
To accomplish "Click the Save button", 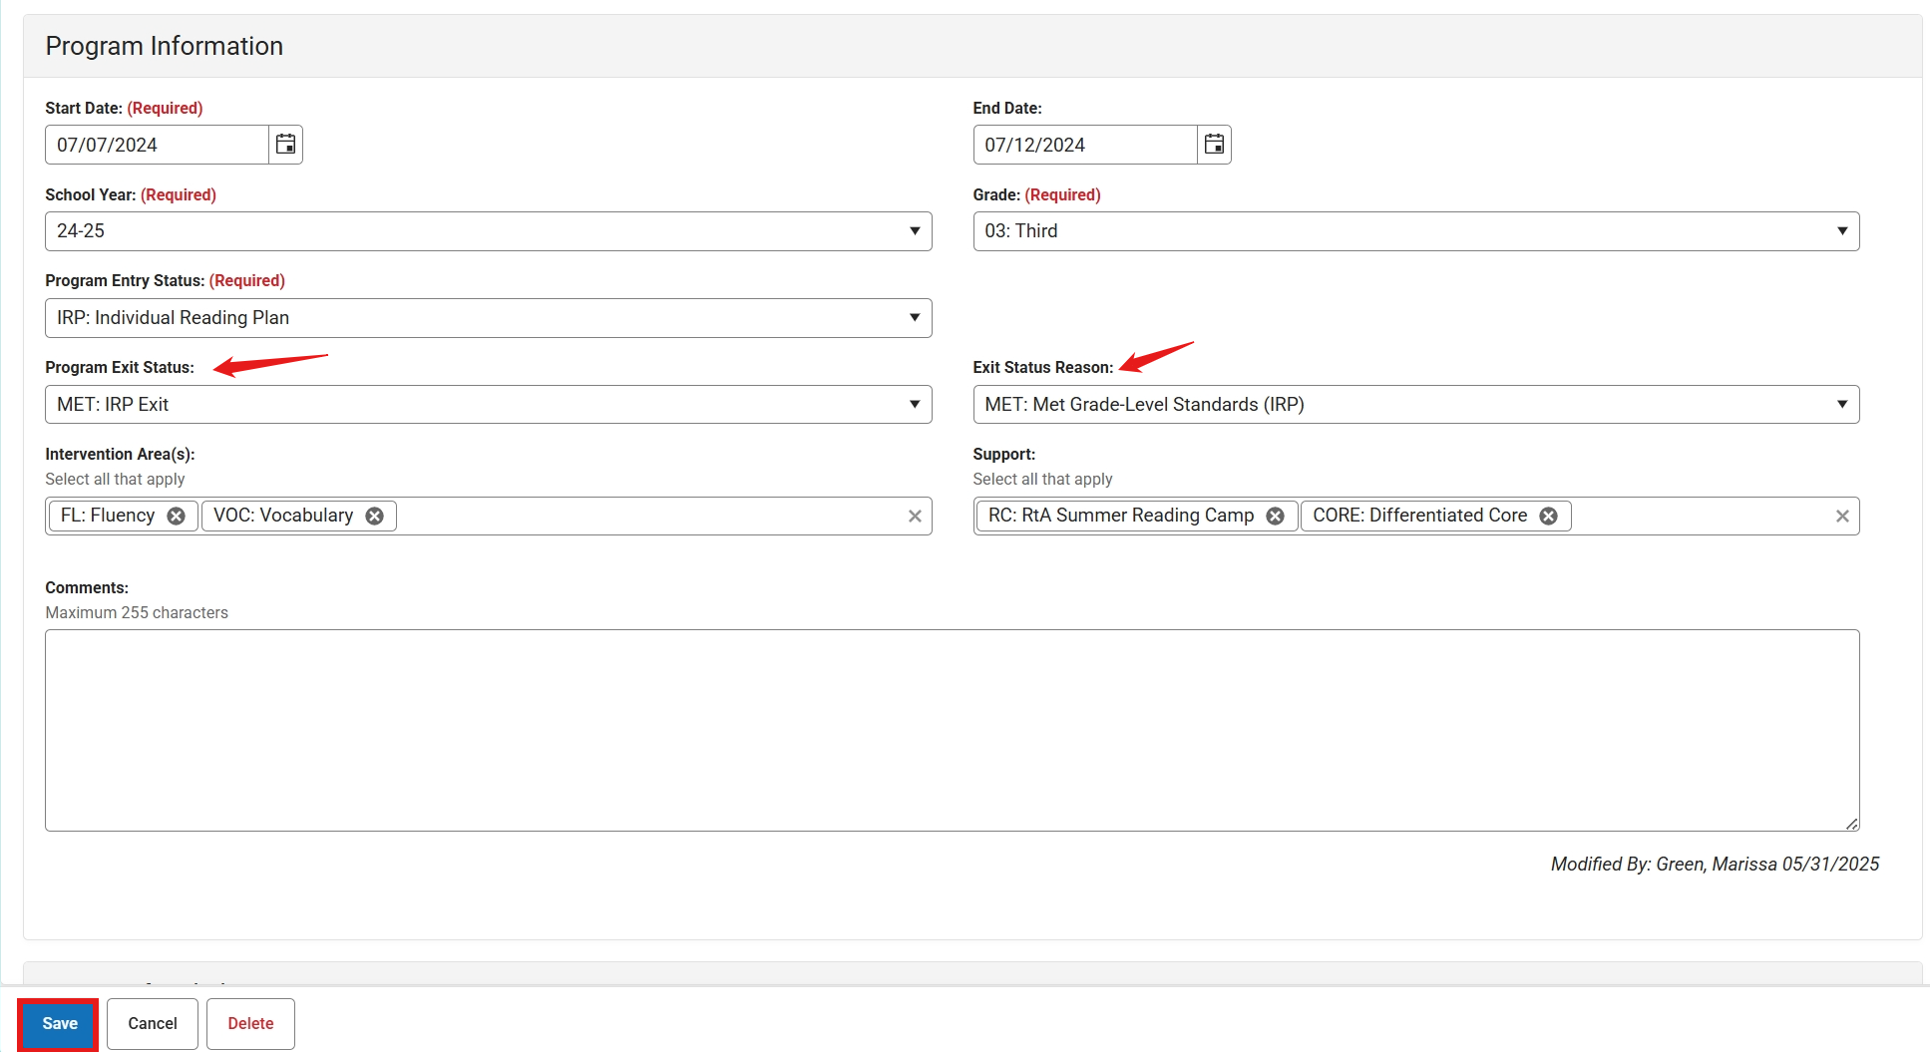I will (59, 1024).
